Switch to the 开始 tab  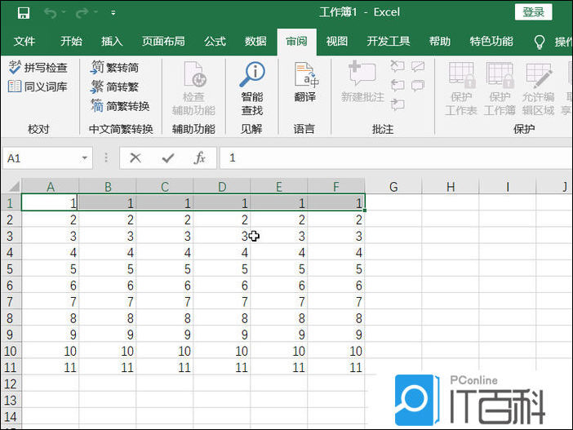click(x=71, y=42)
